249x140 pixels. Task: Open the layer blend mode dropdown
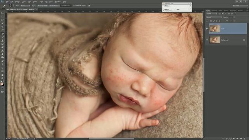[214, 17]
